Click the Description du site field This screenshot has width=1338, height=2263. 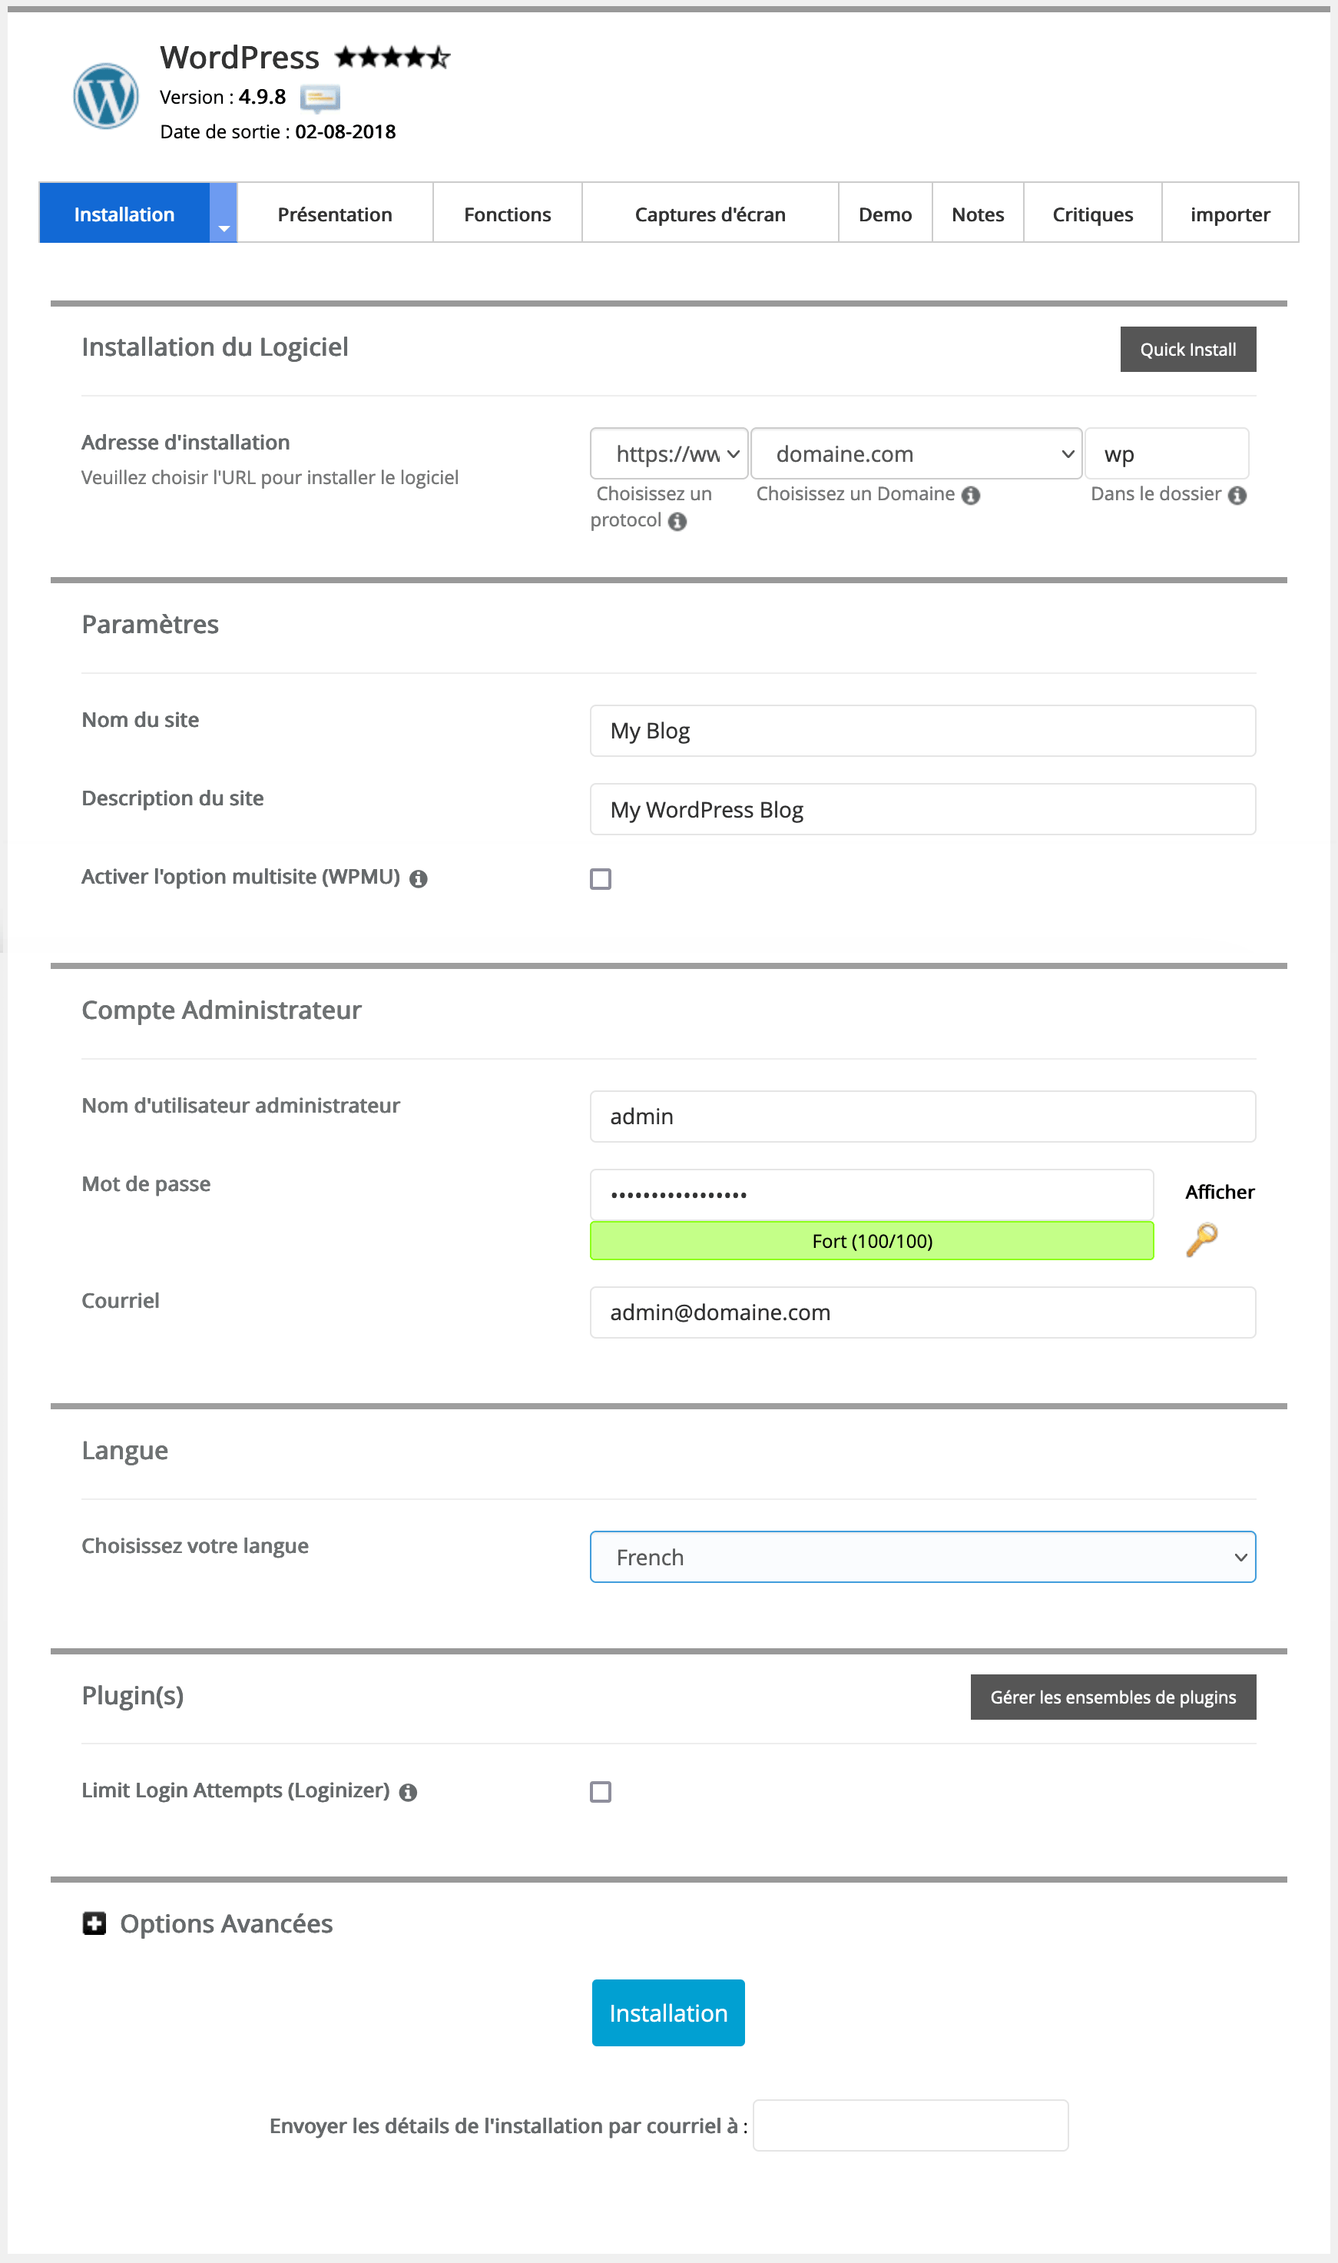(x=922, y=809)
